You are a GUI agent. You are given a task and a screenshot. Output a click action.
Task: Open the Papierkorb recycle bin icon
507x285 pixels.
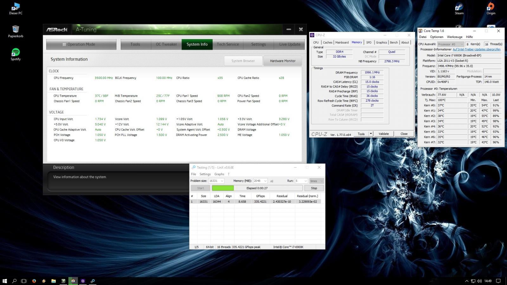click(x=16, y=31)
